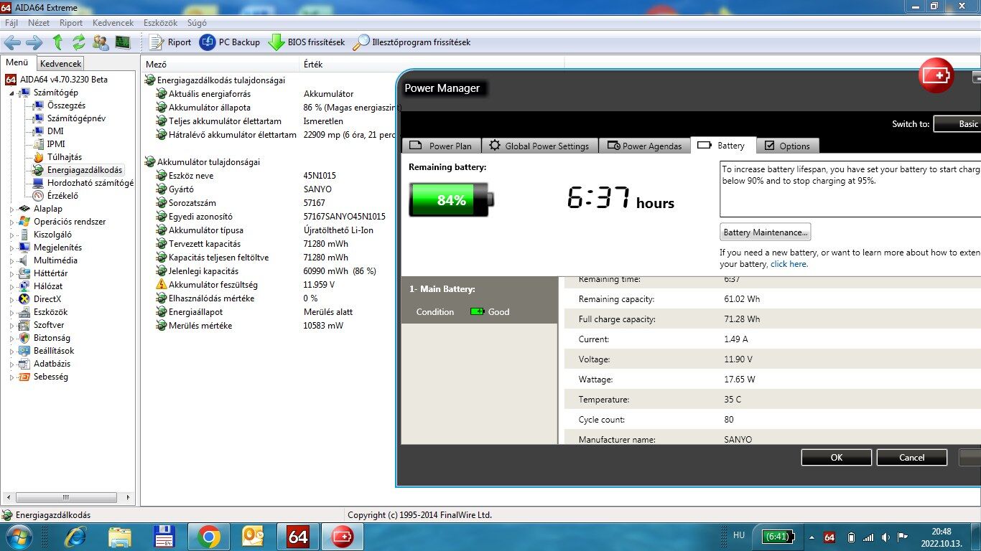The width and height of the screenshot is (981, 551).
Task: Click Cancel in Power Manager
Action: [x=912, y=458]
